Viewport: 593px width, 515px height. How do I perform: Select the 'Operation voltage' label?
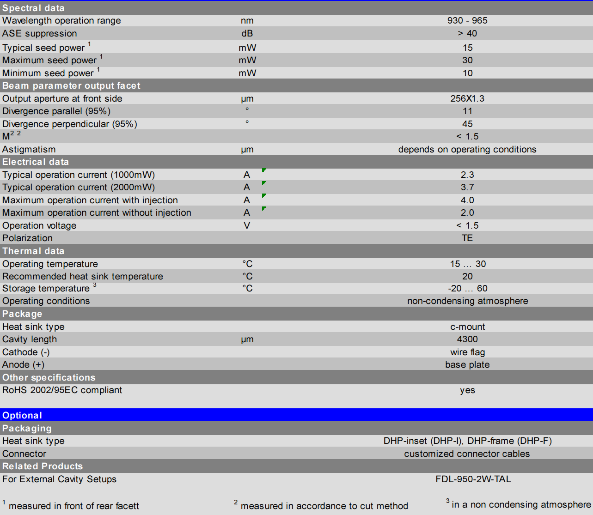(x=39, y=226)
